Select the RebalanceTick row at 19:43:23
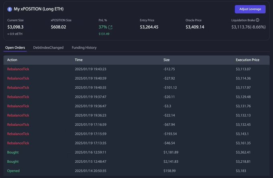Viewport: 273px width, 178px height. pos(18,69)
